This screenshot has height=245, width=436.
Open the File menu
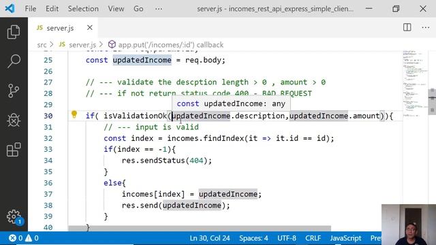pyautogui.click(x=30, y=9)
